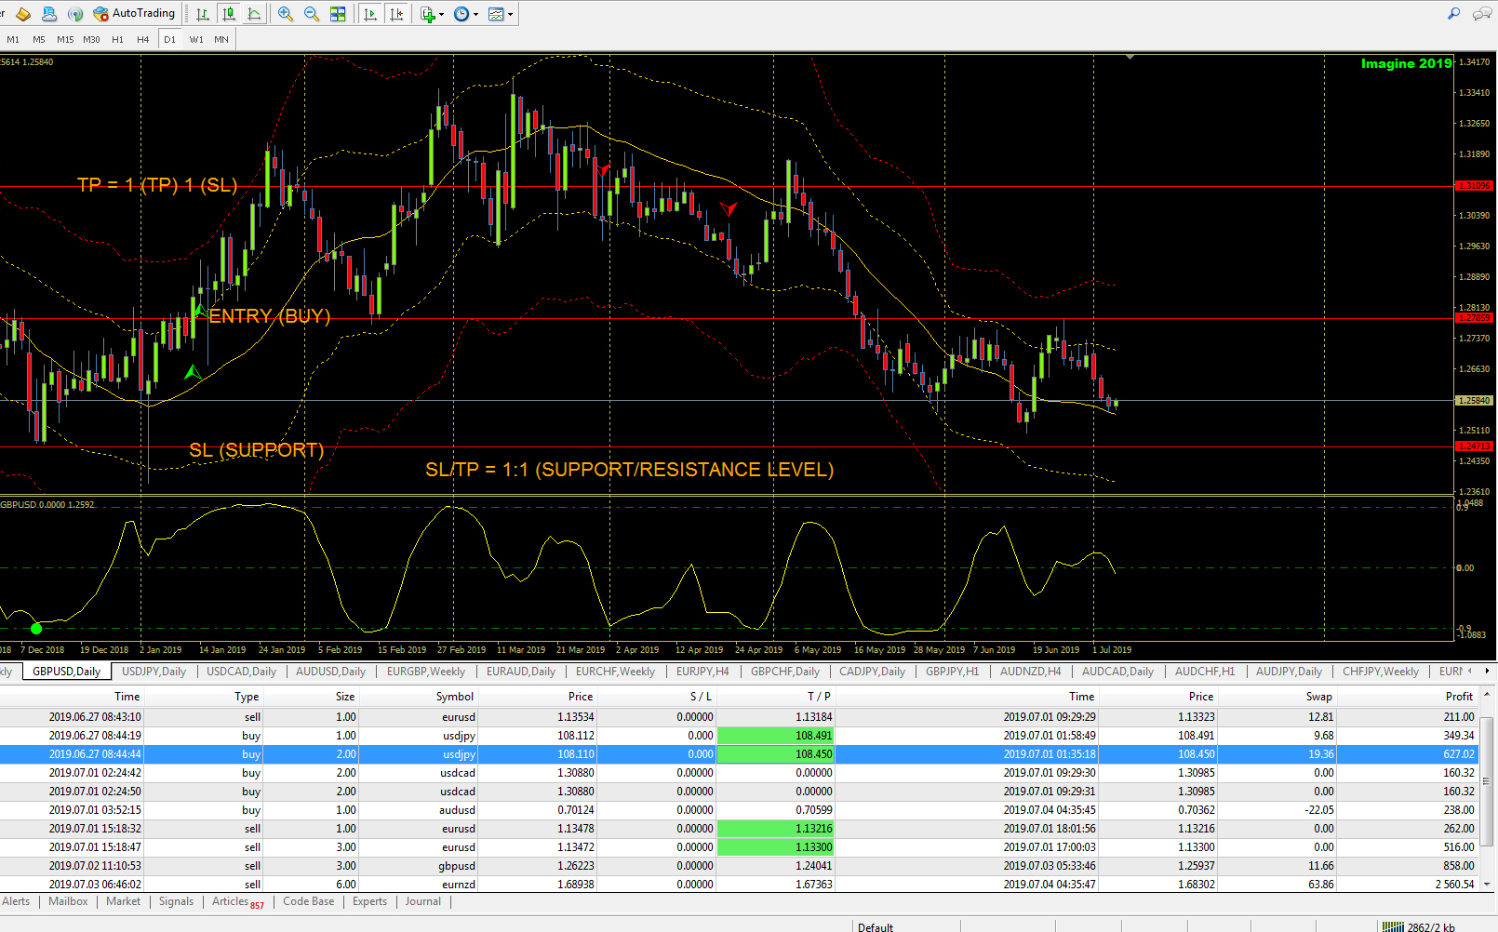Switch chart to bar chart style

pyautogui.click(x=203, y=14)
